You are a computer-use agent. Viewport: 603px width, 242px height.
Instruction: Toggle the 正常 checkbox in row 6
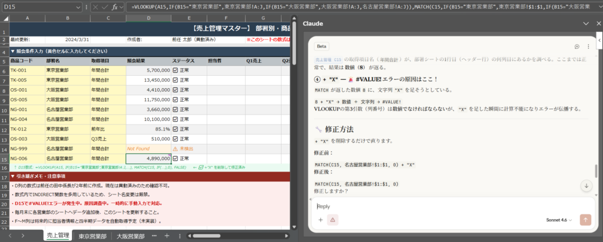175,70
